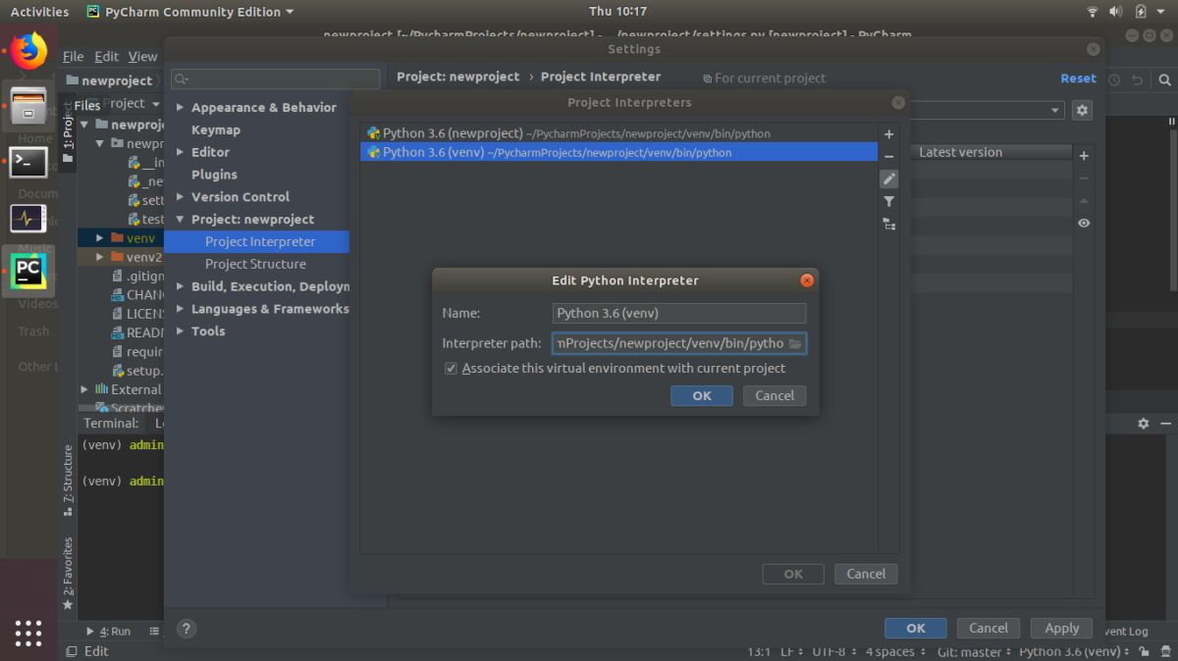Open the View menu
1178x661 pixels.
[142, 56]
